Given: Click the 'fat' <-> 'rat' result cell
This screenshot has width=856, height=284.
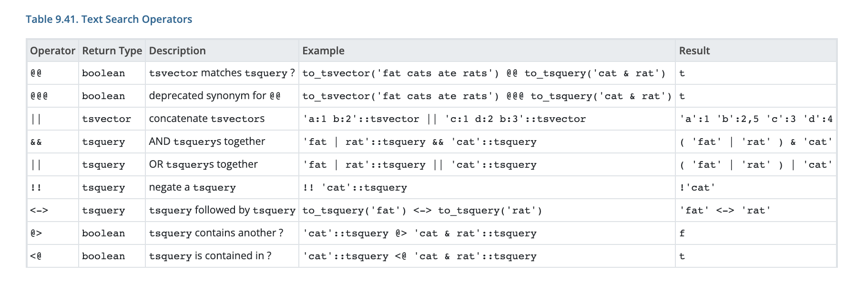Looking at the screenshot, I should click(x=756, y=211).
